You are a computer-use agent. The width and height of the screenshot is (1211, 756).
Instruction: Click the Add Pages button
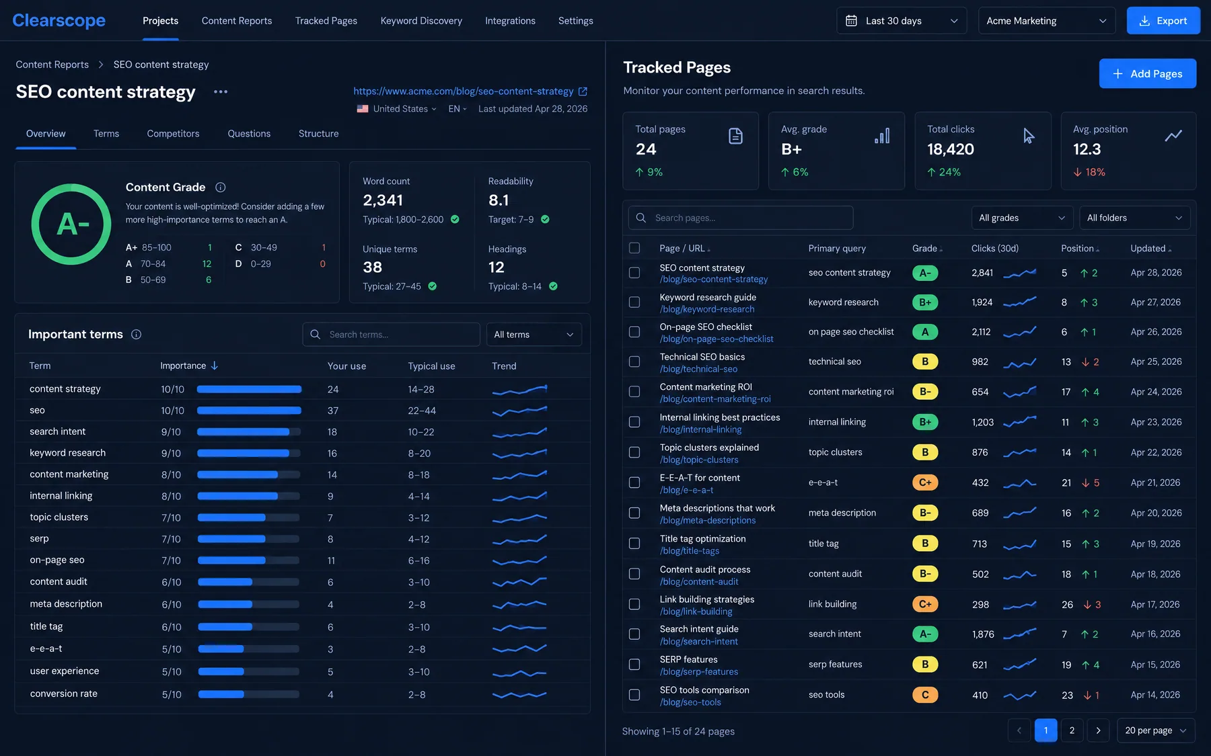tap(1148, 74)
